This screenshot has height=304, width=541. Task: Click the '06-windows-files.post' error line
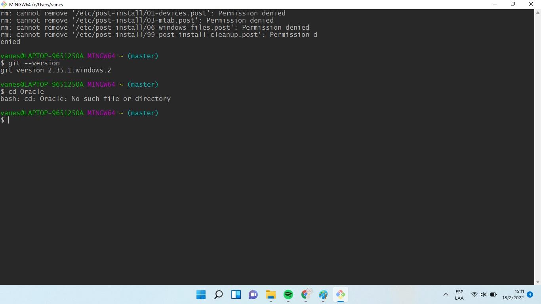click(155, 27)
